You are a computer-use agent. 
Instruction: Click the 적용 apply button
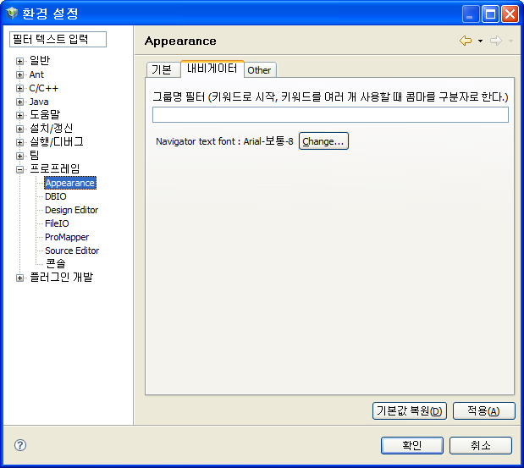tap(483, 411)
